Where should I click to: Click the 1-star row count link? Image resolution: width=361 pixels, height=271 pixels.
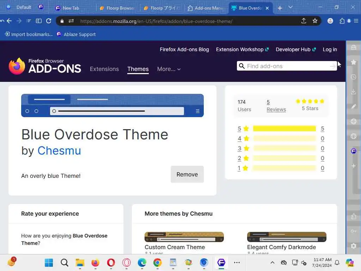(x=323, y=168)
